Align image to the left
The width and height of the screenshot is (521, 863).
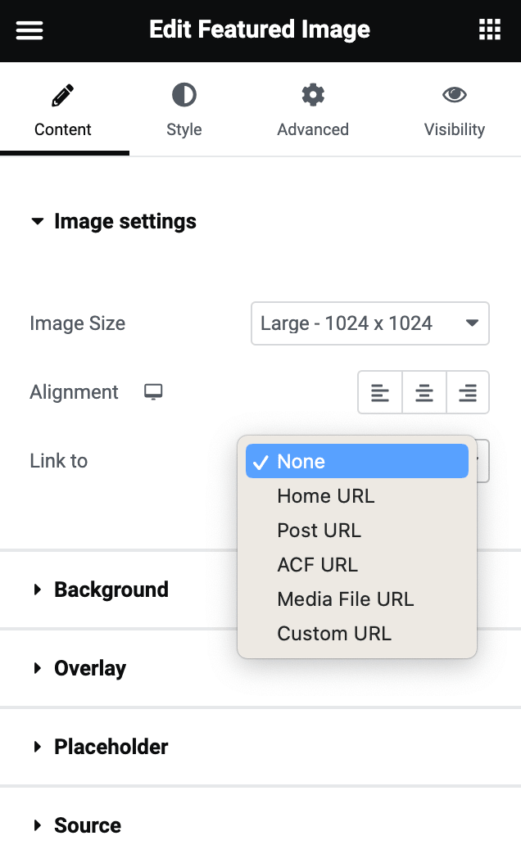pos(380,393)
